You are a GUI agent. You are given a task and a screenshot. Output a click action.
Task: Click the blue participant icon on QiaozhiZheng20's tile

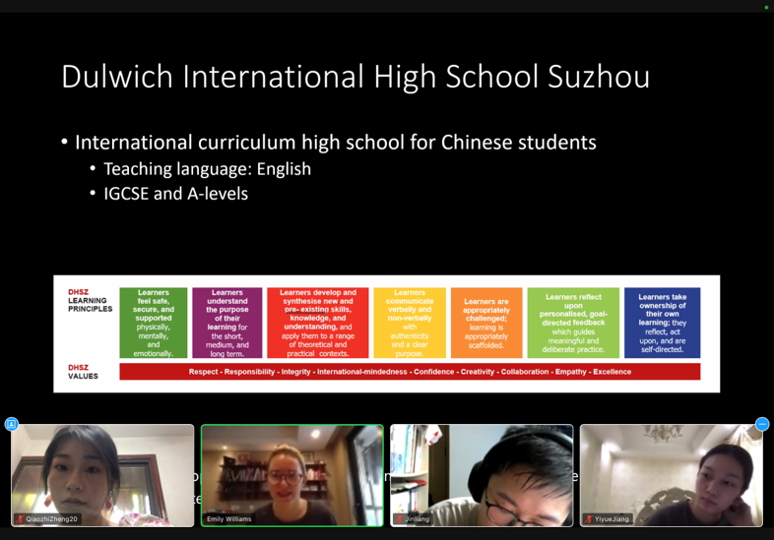pyautogui.click(x=12, y=424)
